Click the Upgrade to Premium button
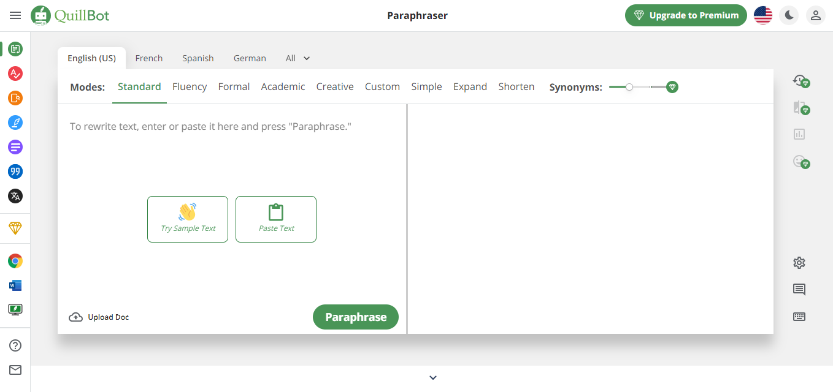833x392 pixels. (686, 16)
